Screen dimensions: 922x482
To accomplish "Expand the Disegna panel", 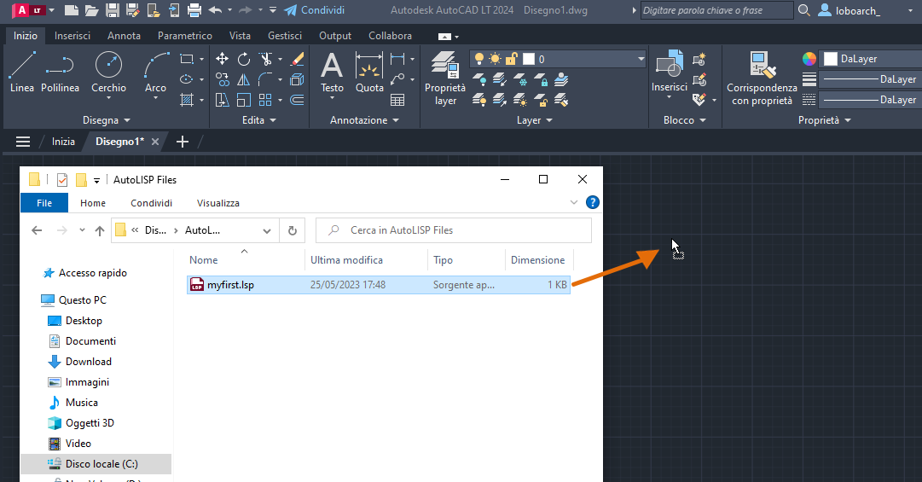I will click(107, 120).
